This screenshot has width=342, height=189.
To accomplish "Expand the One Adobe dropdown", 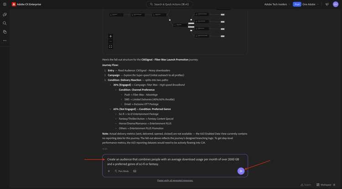I will coord(311,4).
